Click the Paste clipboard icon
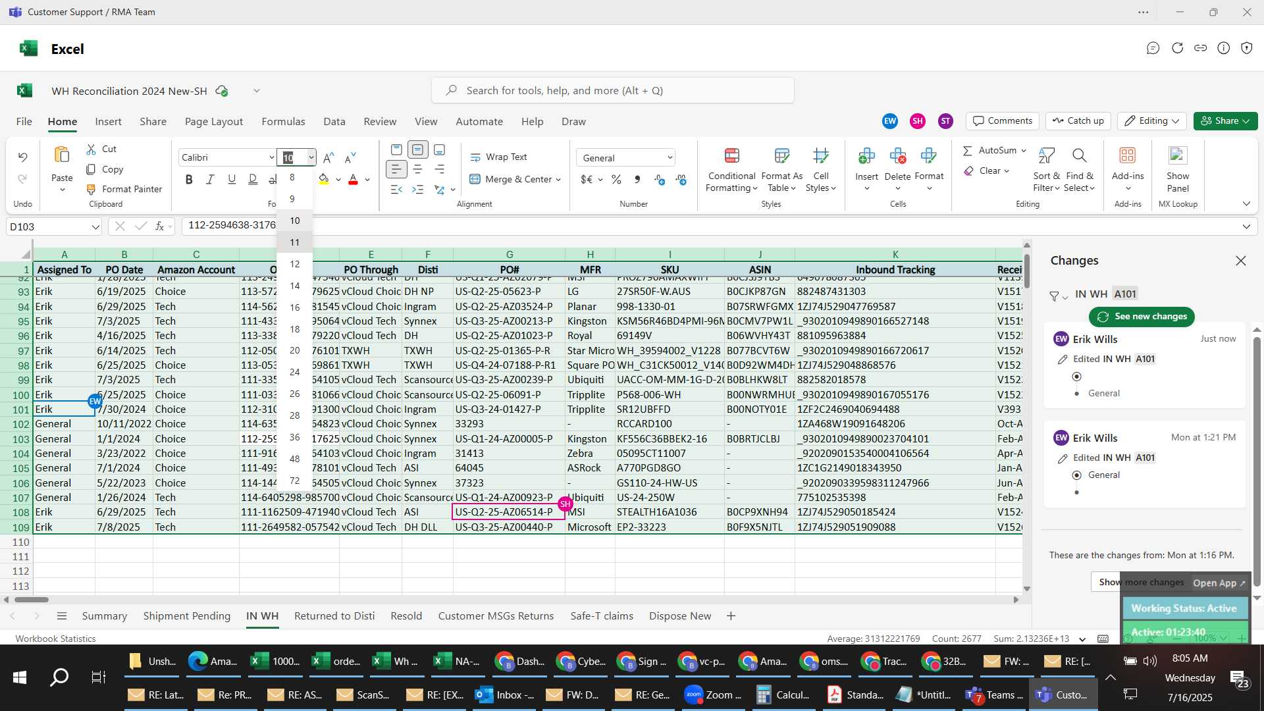The width and height of the screenshot is (1264, 711). tap(62, 155)
